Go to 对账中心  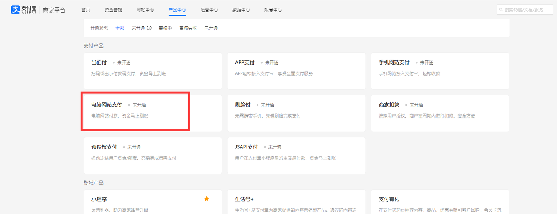145,10
